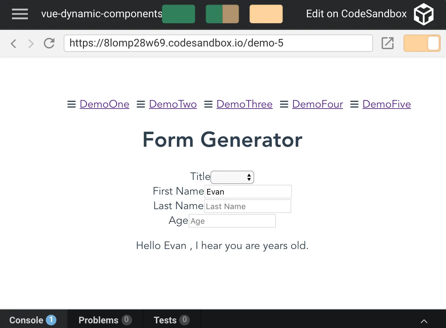Image resolution: width=446 pixels, height=328 pixels.
Task: Open the CodeSandbox cube logo
Action: tap(424, 14)
